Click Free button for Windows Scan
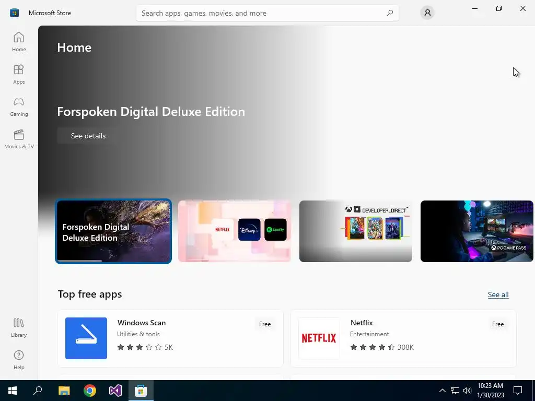535x401 pixels. click(265, 324)
